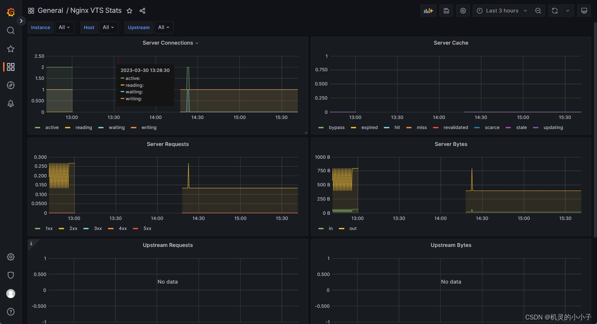Click the Server Requests panel title
Viewport: 597px width, 324px height.
168,144
